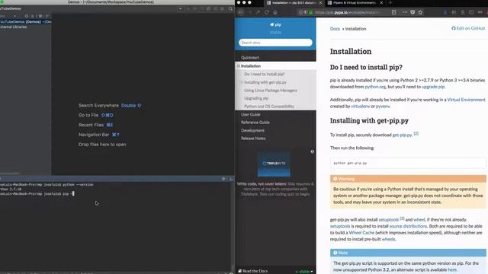
Task: Expand the Read the Docs stable version menu
Action: point(304,271)
